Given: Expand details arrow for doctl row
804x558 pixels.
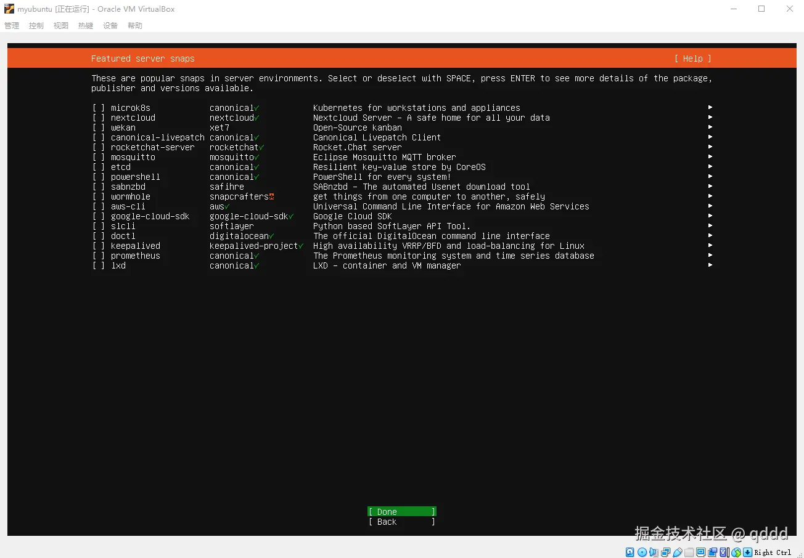Looking at the screenshot, I should coord(710,235).
